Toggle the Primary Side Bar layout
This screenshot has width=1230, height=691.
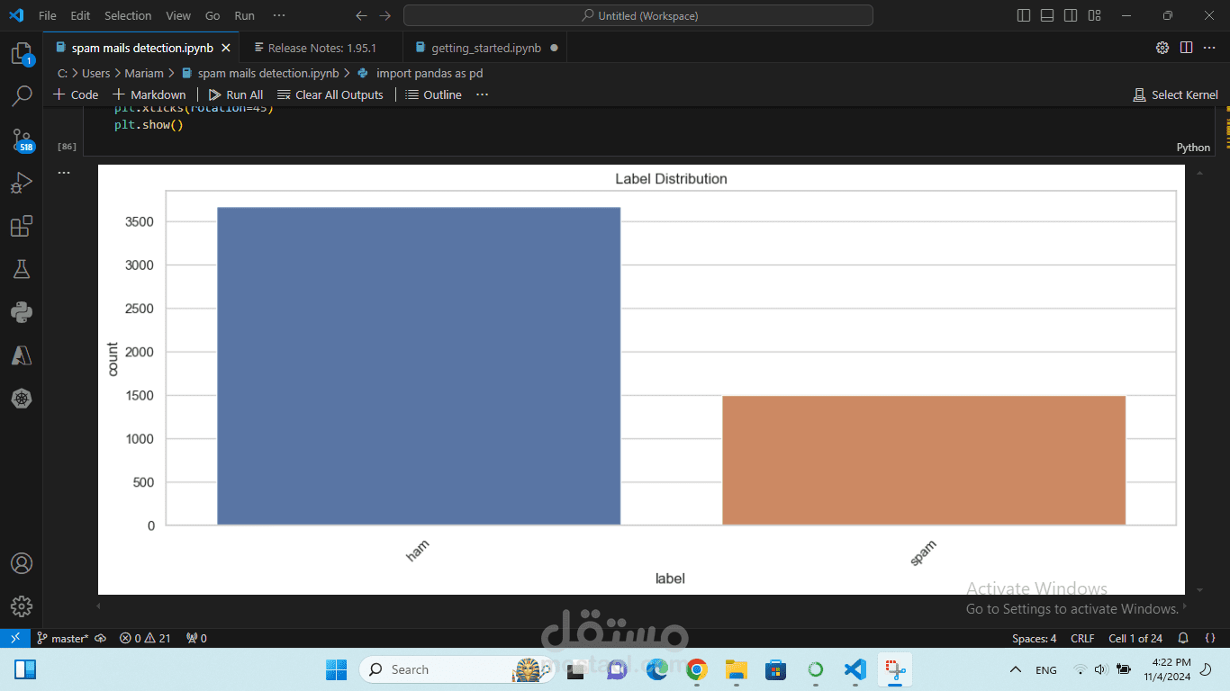click(x=1024, y=15)
